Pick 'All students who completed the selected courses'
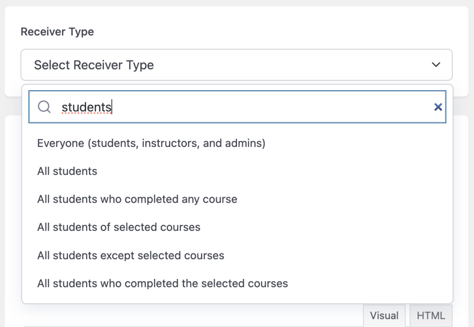The width and height of the screenshot is (474, 327). pos(162,283)
